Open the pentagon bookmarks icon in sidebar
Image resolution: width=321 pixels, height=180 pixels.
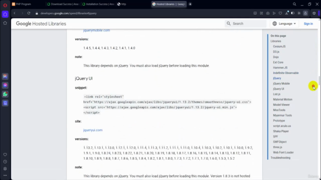[x=5, y=23]
